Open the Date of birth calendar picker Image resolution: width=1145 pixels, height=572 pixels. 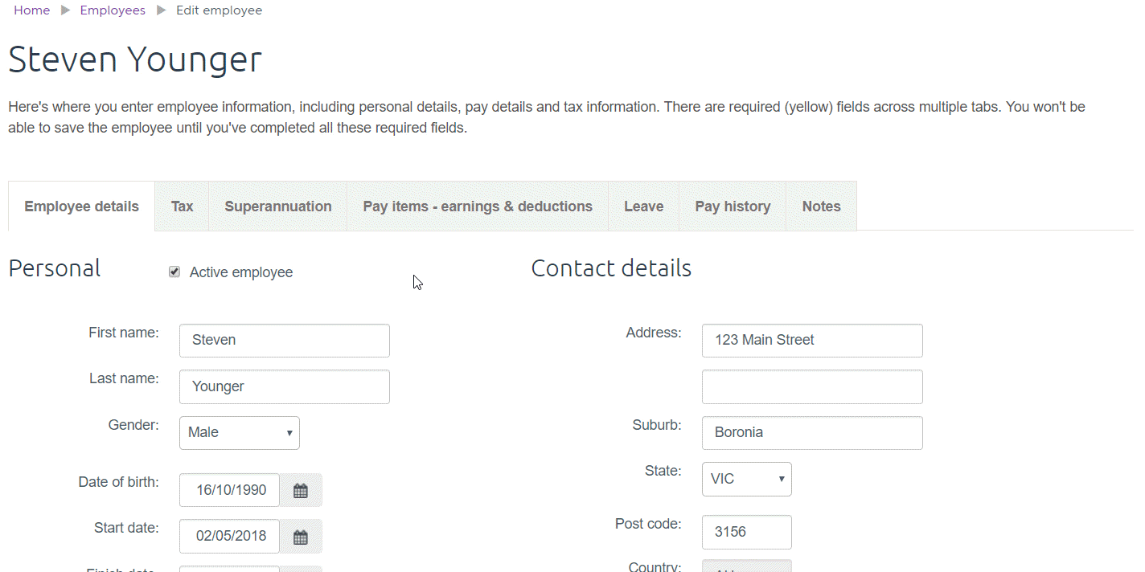(301, 491)
